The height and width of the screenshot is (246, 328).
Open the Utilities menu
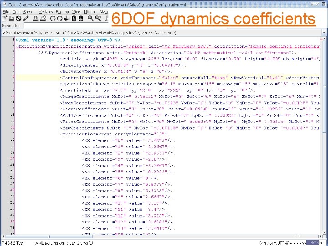coord(90,12)
